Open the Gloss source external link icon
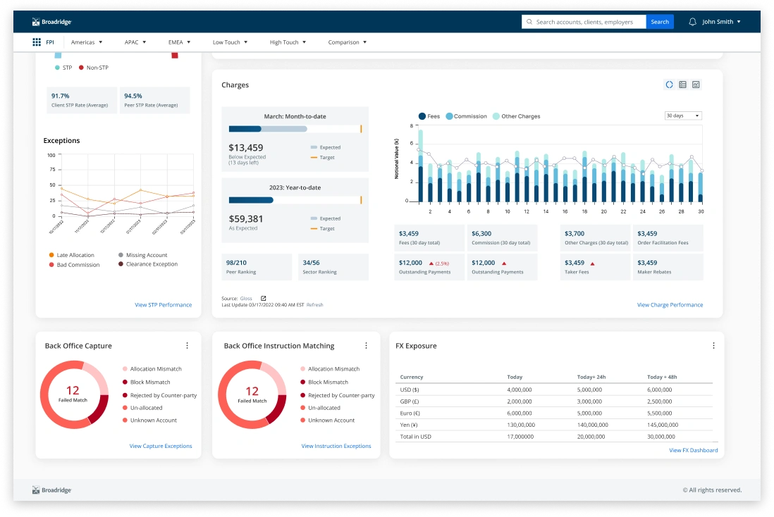 (x=262, y=298)
